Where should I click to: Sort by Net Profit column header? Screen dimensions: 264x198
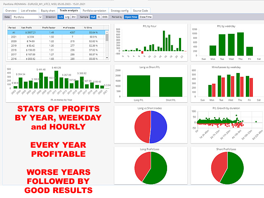[x=31, y=28]
